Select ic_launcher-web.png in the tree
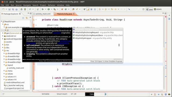 (14, 85)
